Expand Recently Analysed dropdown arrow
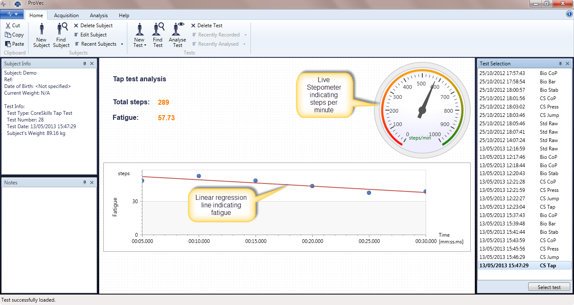This screenshot has width=574, height=305. click(x=245, y=44)
